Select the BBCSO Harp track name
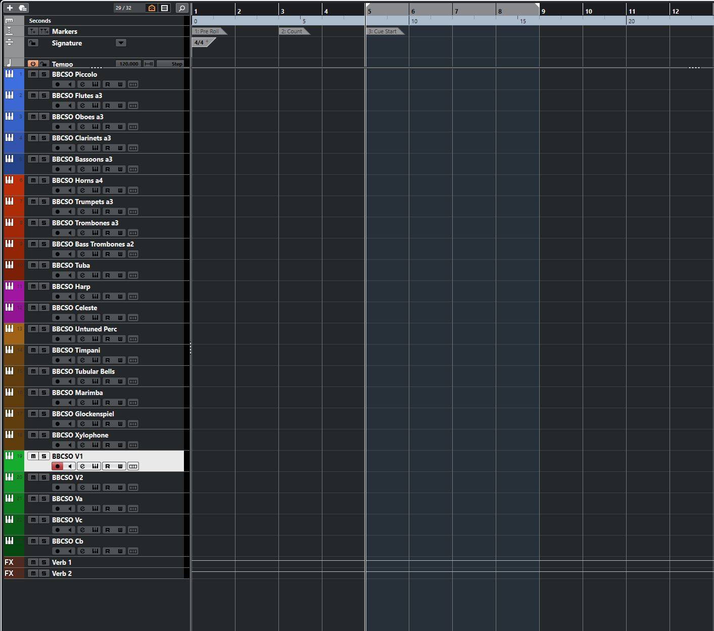Image resolution: width=714 pixels, height=631 pixels. pos(71,286)
